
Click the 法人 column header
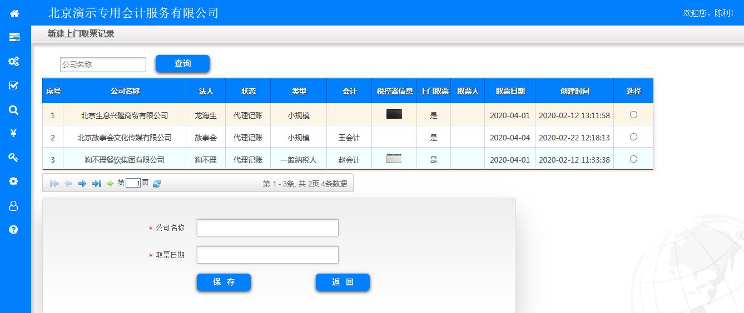pos(206,91)
